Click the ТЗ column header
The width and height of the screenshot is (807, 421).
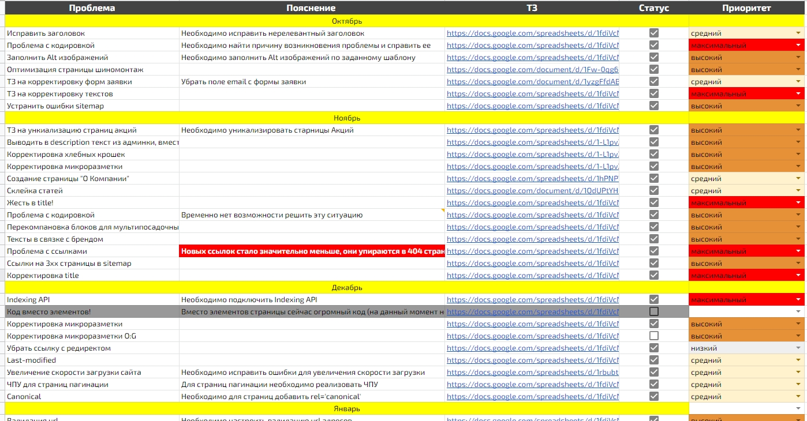[x=532, y=8]
